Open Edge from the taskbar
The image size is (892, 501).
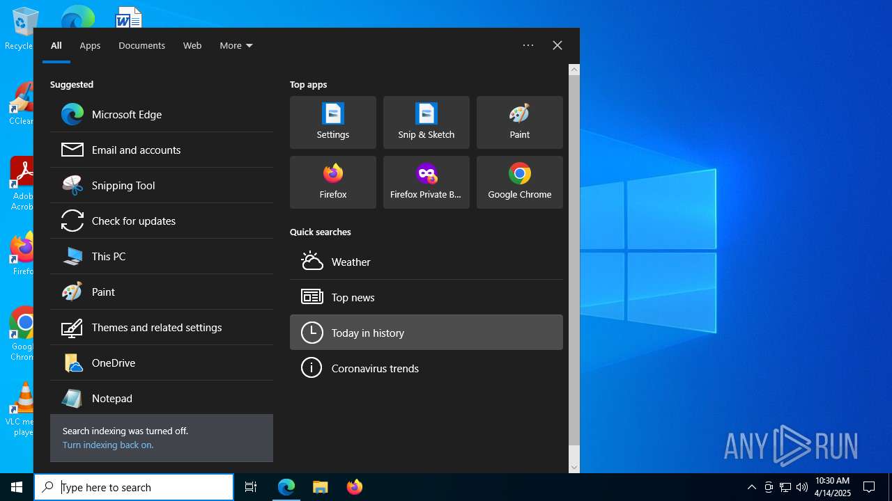pos(286,487)
